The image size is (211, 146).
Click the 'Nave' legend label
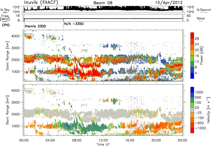click(201, 18)
